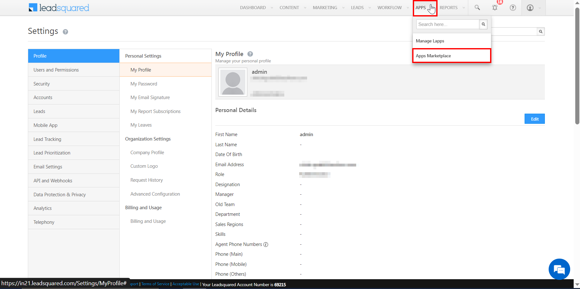Expand the Reports menu arrow

(463, 8)
